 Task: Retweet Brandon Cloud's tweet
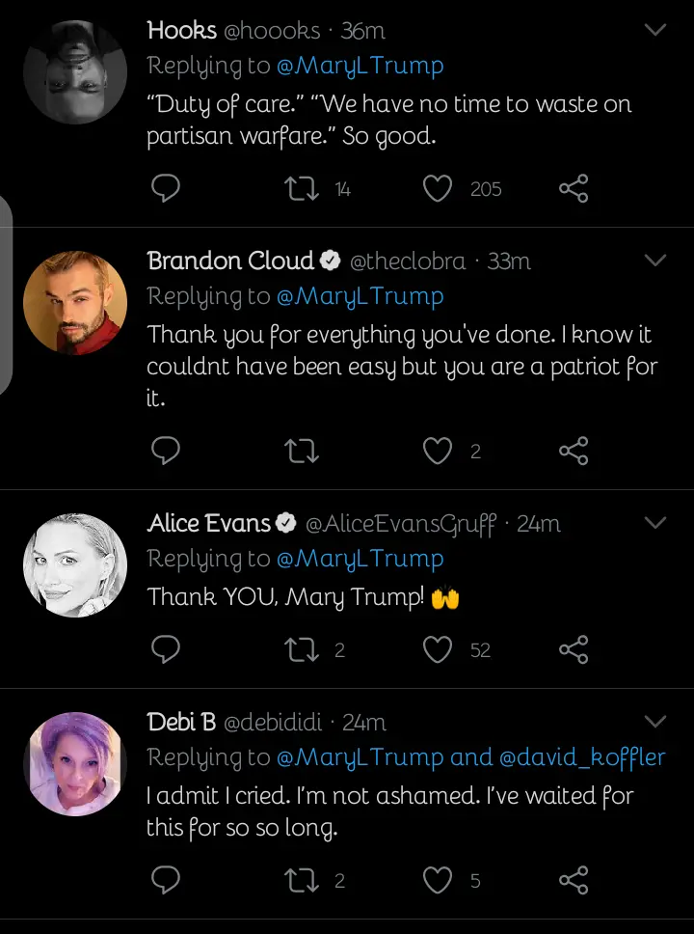[303, 451]
